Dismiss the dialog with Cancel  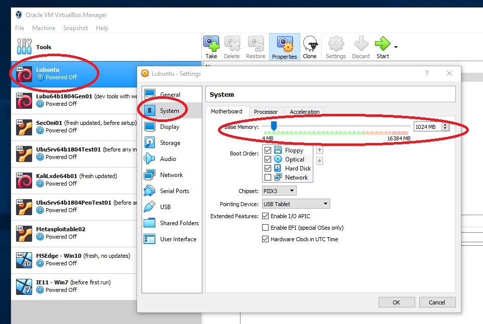[x=437, y=302]
